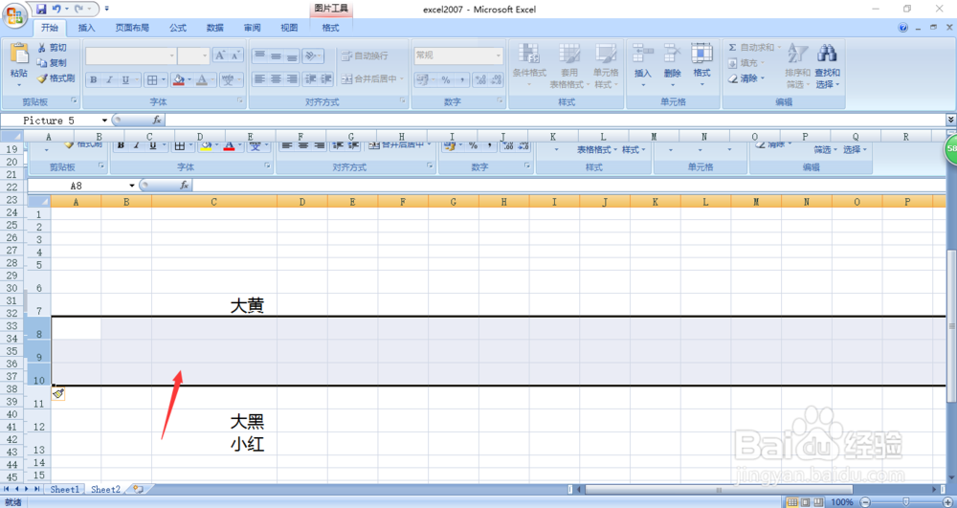This screenshot has height=508, width=957.
Task: Toggle 自动换行 wrap text
Action: (x=365, y=55)
